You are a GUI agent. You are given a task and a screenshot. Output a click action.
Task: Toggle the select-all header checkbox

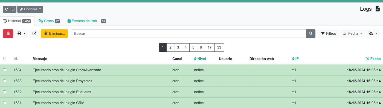(4, 58)
